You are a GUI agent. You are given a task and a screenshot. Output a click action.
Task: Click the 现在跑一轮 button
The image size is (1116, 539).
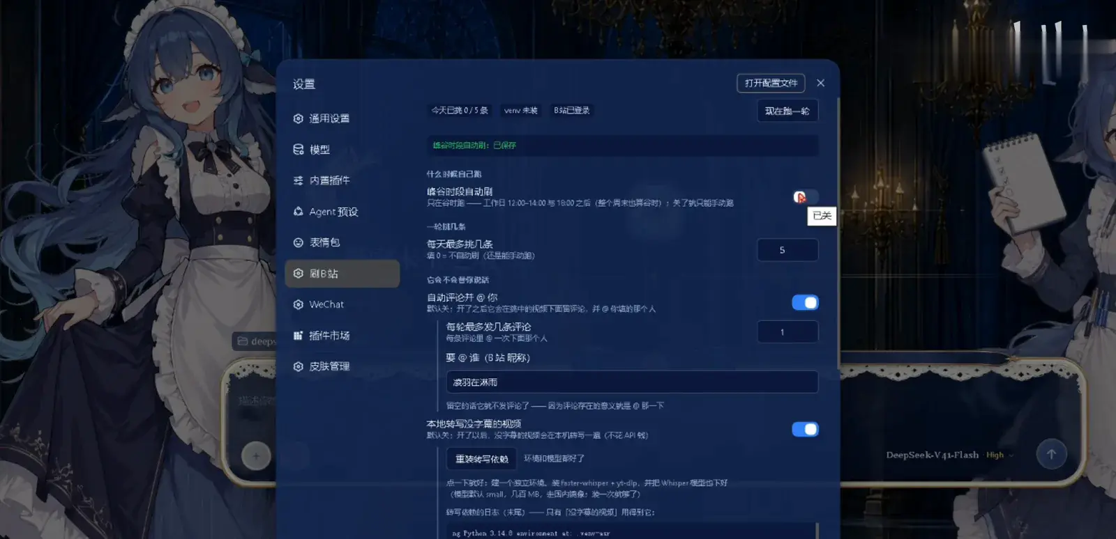pos(787,111)
